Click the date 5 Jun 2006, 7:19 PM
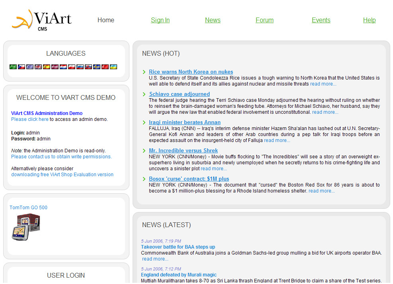The image size is (393, 284). click(x=161, y=241)
